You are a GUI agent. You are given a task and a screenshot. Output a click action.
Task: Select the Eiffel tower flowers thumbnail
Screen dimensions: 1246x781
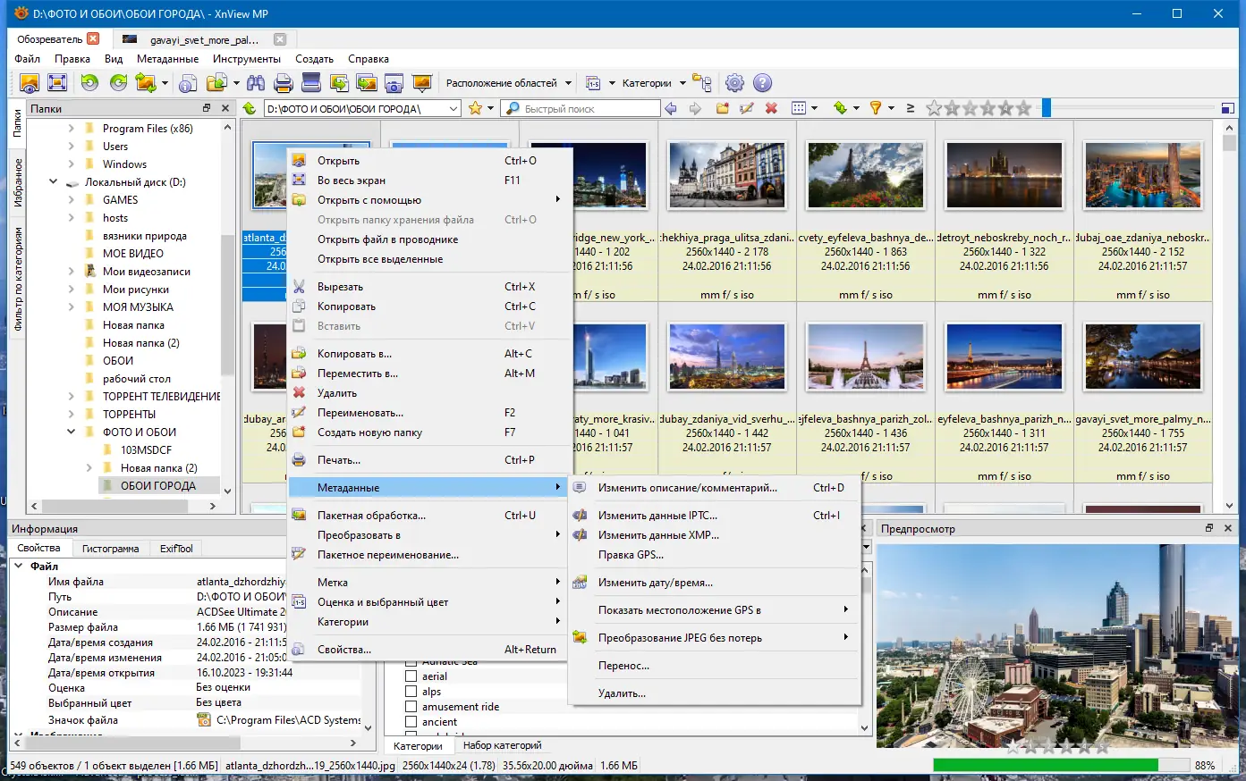click(865, 176)
